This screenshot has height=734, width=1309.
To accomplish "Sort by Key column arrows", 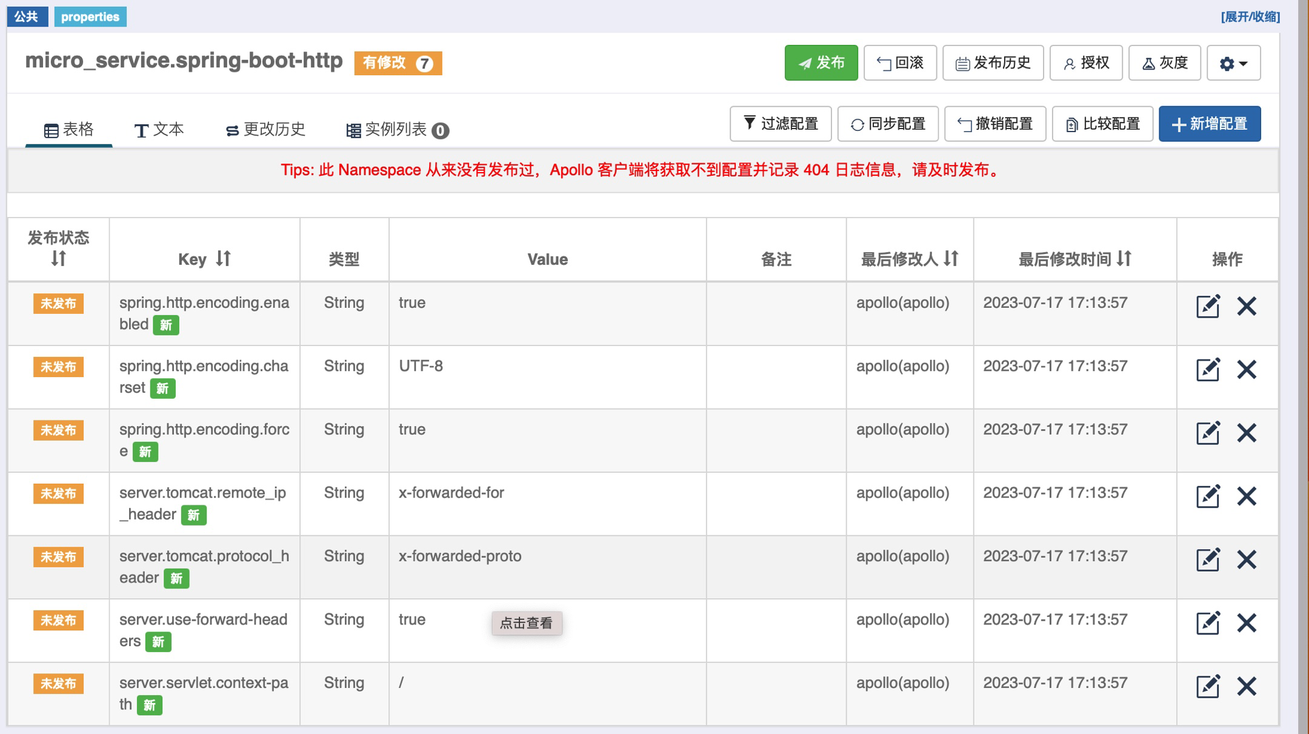I will click(223, 259).
